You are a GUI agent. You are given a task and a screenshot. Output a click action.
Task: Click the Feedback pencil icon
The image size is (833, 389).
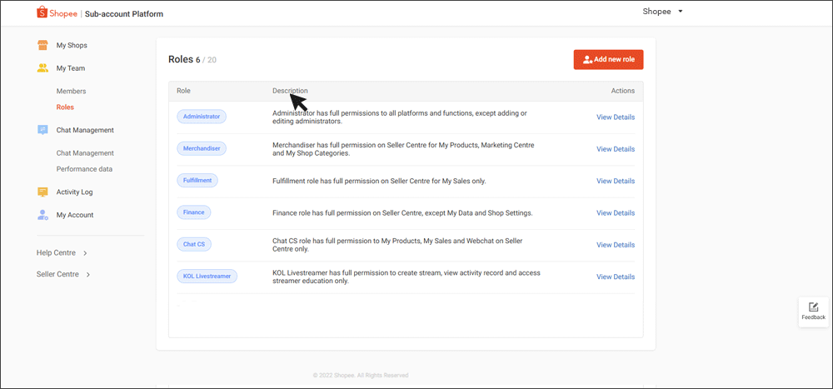pyautogui.click(x=813, y=307)
